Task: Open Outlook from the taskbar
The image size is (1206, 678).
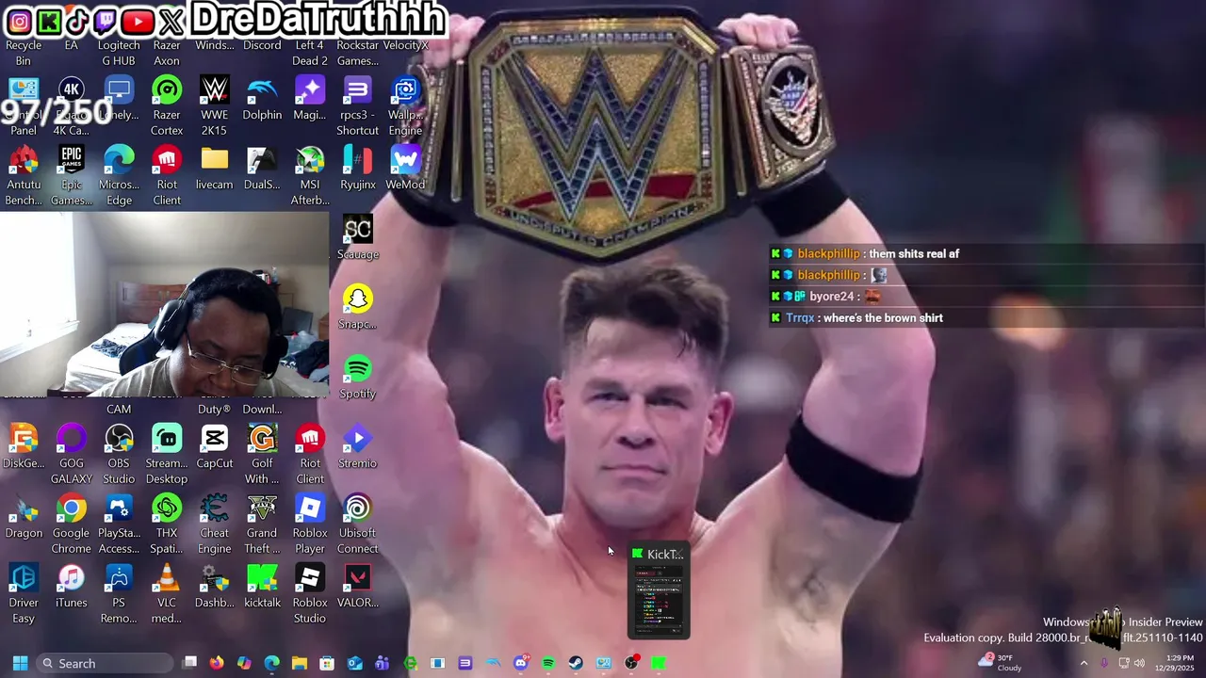Action: point(354,663)
